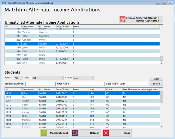Select student row 1584 Michelle SMITH
The width and height of the screenshot is (175, 139).
[x=82, y=120]
